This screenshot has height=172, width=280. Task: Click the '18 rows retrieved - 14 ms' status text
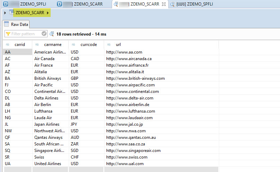coord(81,34)
